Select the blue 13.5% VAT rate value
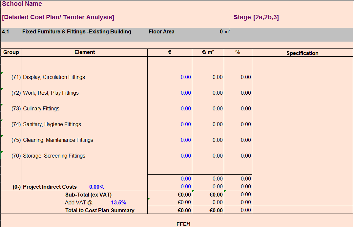 (118, 202)
